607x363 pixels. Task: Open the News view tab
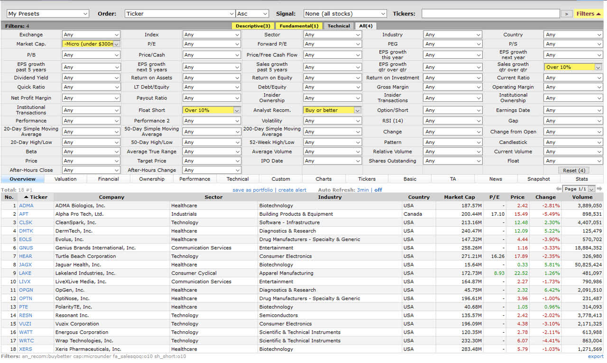pos(496,179)
